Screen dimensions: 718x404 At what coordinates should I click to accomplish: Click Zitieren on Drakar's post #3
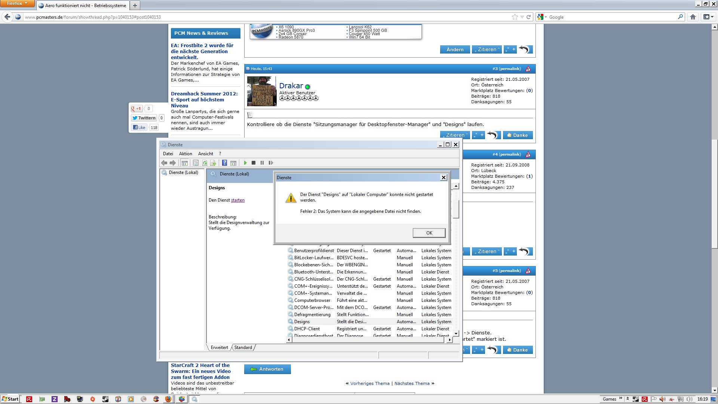[455, 135]
